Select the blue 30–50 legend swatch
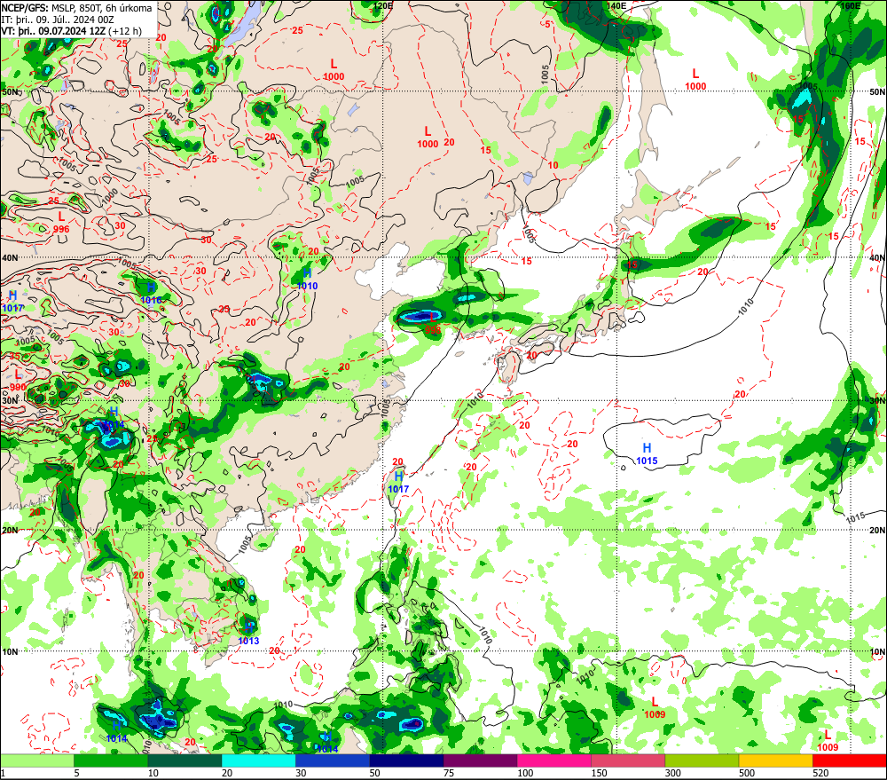The image size is (887, 780). [332, 760]
